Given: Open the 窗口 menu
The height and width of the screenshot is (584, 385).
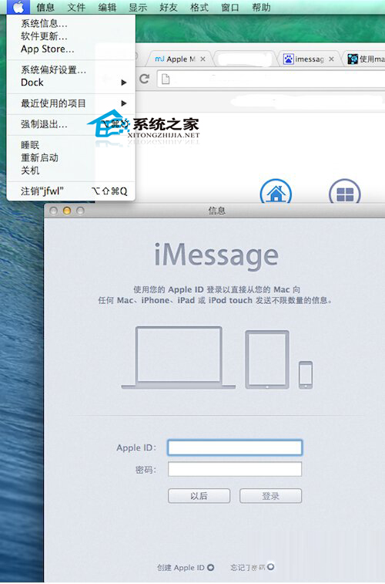Looking at the screenshot, I should (230, 7).
